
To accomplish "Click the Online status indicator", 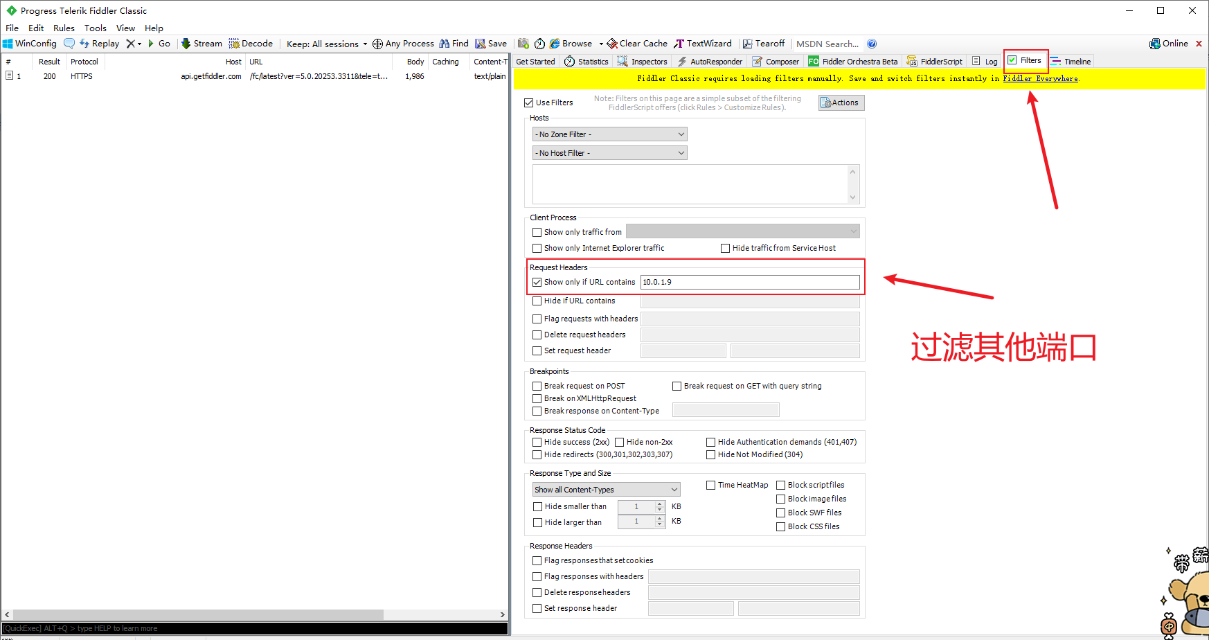I will [x=1169, y=44].
